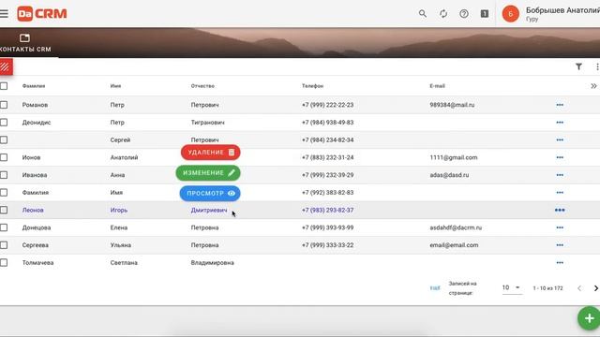Click the Дмитриевич patronymic cell

209,210
